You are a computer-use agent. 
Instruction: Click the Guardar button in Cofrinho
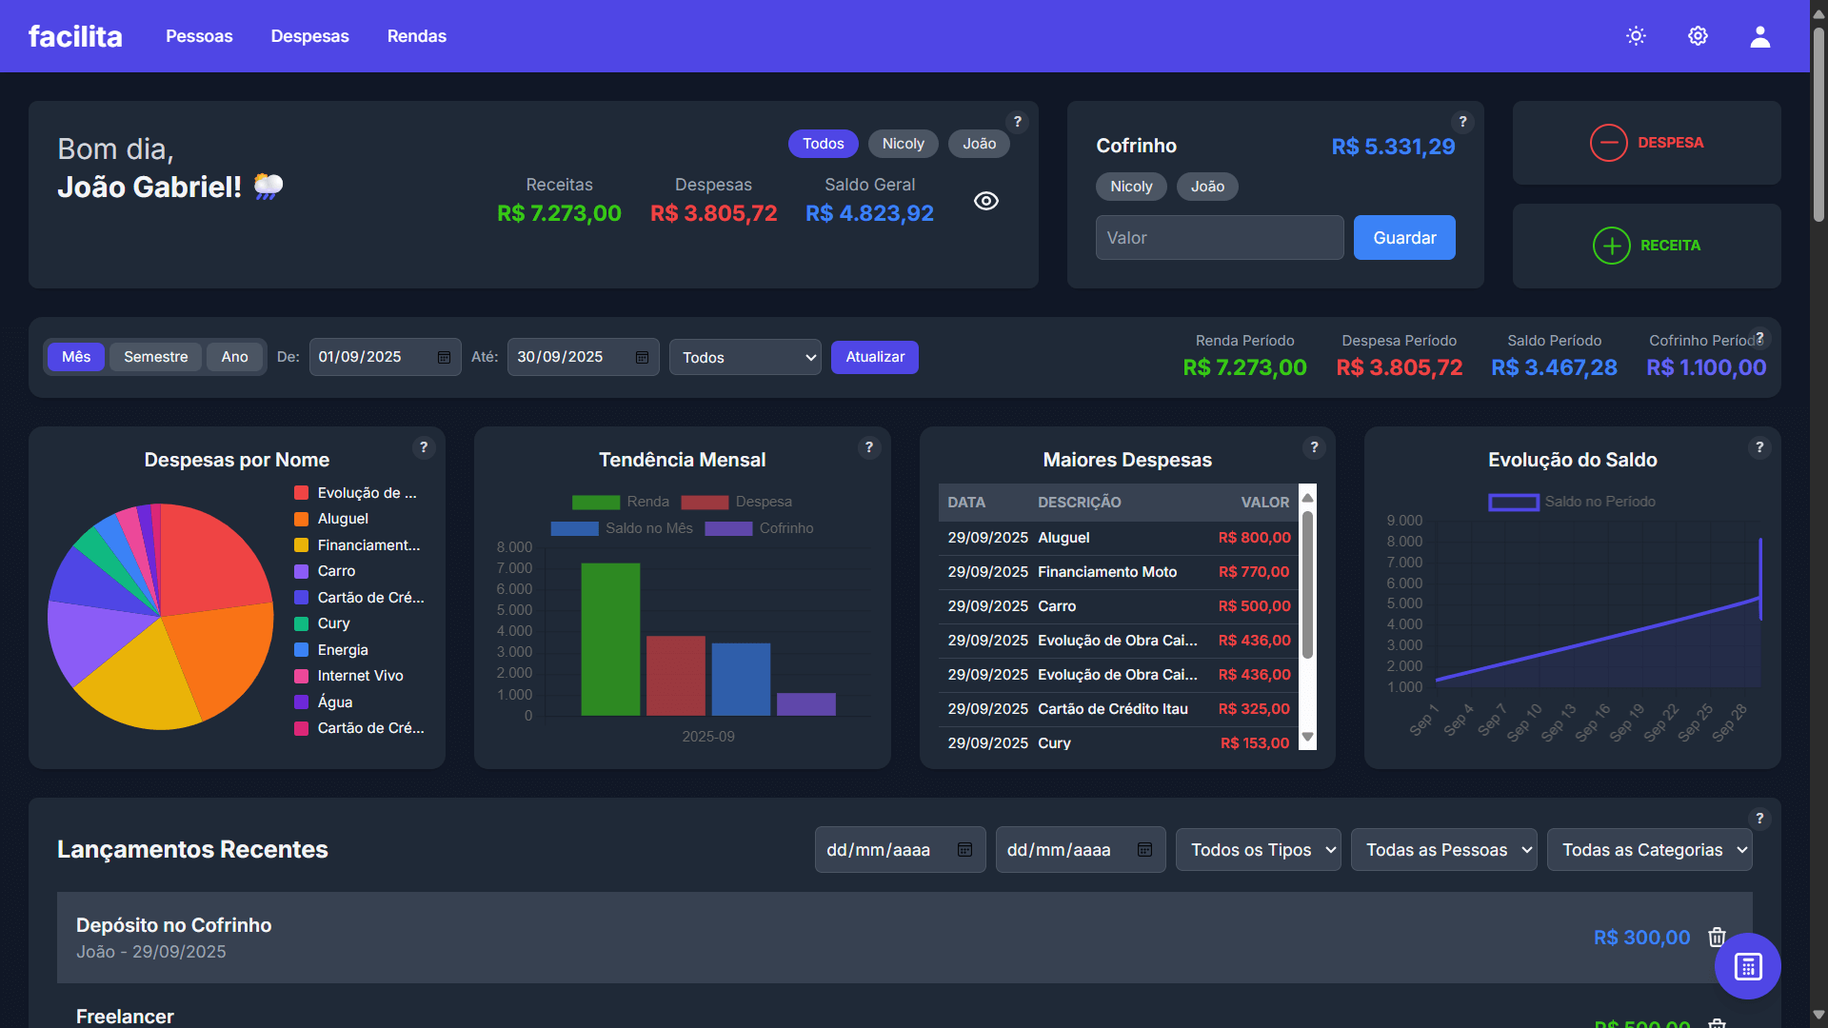1404,237
